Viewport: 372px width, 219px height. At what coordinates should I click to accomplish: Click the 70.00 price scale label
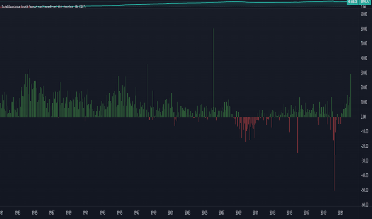click(364, 14)
